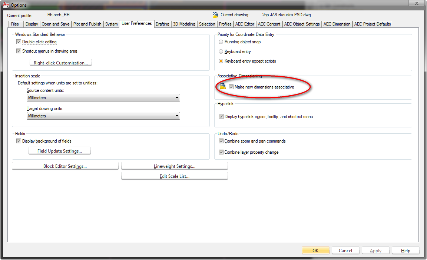Open Block Editor Settings
The width and height of the screenshot is (427, 260).
65,166
